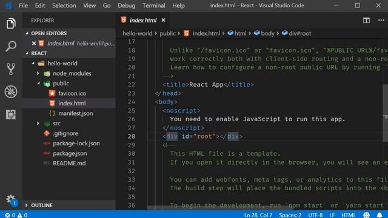Click the README.md markdown icon
Screen dimensions: 388x218
tap(47, 163)
